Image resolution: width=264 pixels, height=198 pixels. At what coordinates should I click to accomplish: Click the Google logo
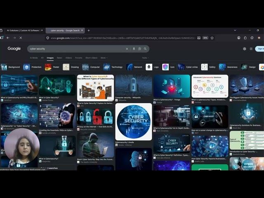click(x=14, y=49)
